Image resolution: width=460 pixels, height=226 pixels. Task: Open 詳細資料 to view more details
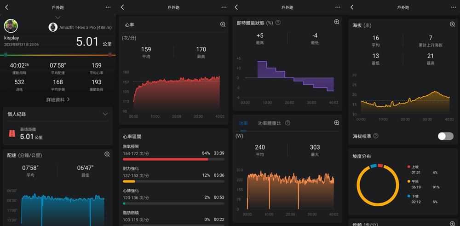(x=57, y=99)
